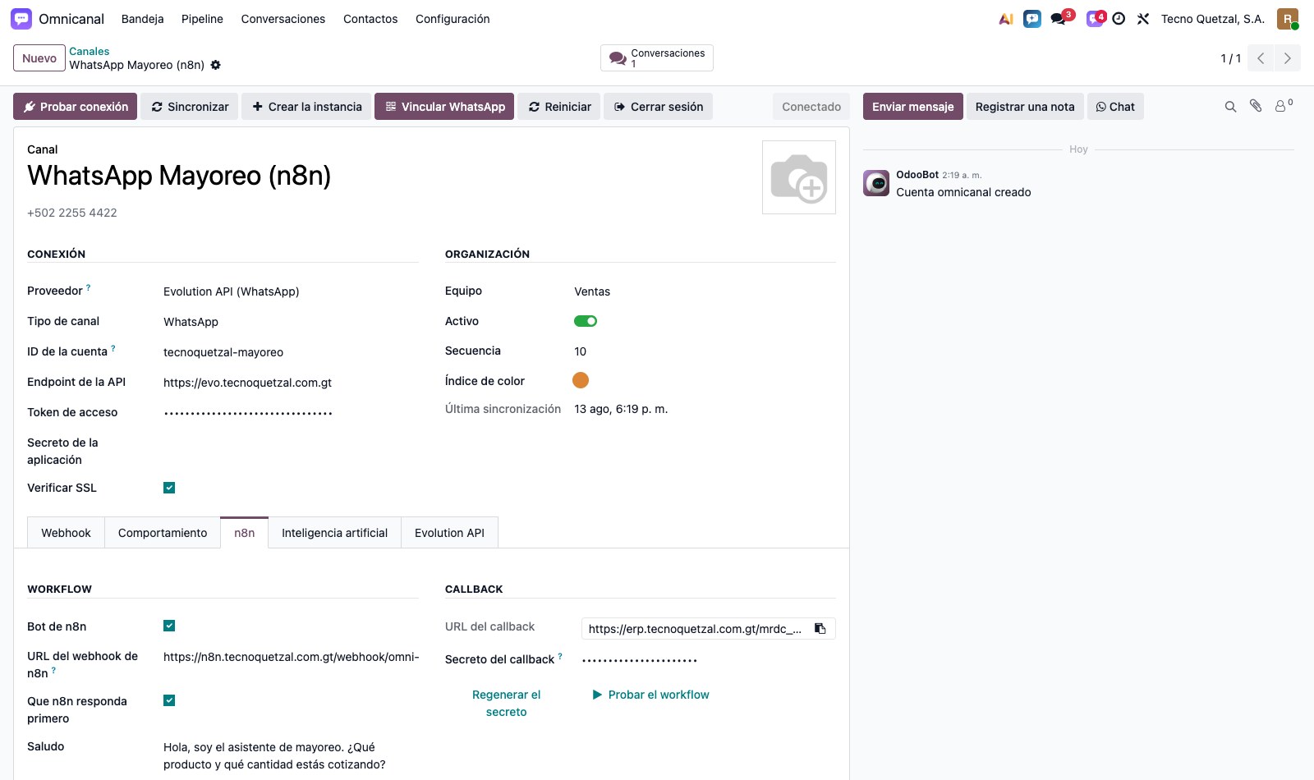This screenshot has height=780, width=1314.
Task: Open Secreto del callback help tooltip
Action: point(560,656)
